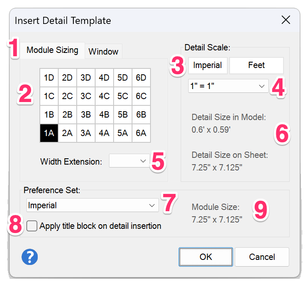Select module cell 2A
This screenshot has height=283, width=306.
click(67, 133)
